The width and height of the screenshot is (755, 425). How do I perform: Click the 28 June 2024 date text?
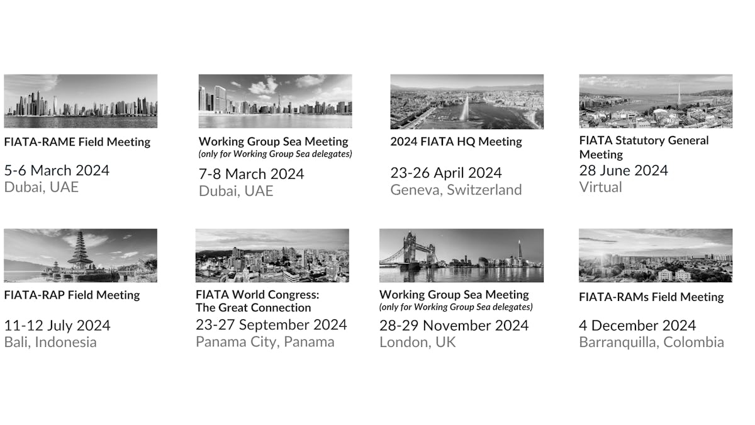(x=624, y=170)
